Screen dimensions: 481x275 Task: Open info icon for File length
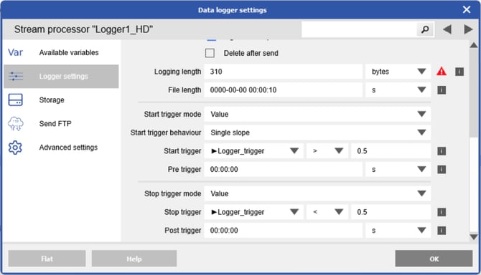point(442,90)
